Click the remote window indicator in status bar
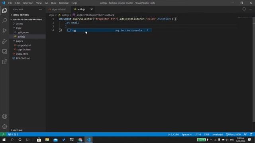The width and height of the screenshot is (255, 143). 3,134
